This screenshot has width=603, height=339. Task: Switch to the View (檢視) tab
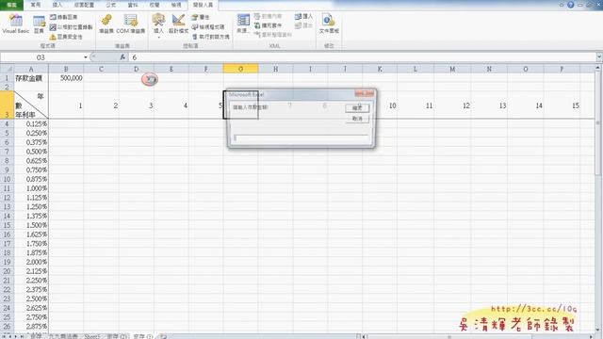[176, 5]
